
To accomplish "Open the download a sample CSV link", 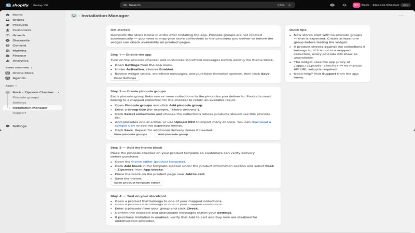I will pos(193,124).
